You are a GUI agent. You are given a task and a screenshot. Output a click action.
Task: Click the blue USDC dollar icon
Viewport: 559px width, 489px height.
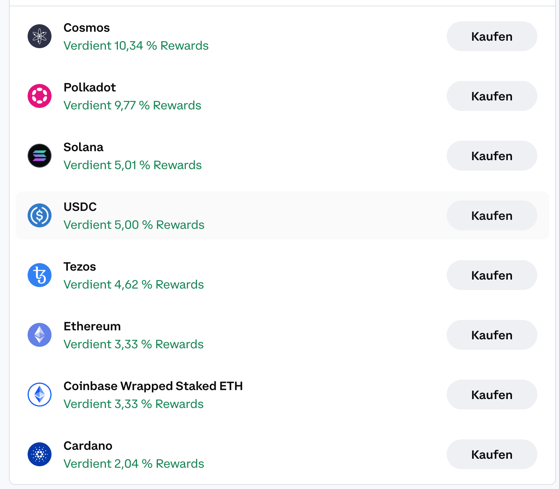[x=40, y=215]
